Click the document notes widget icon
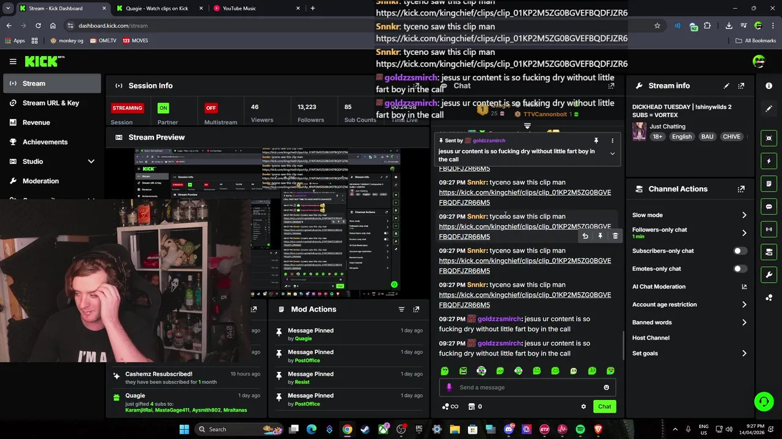The height and width of the screenshot is (439, 782). [x=769, y=184]
